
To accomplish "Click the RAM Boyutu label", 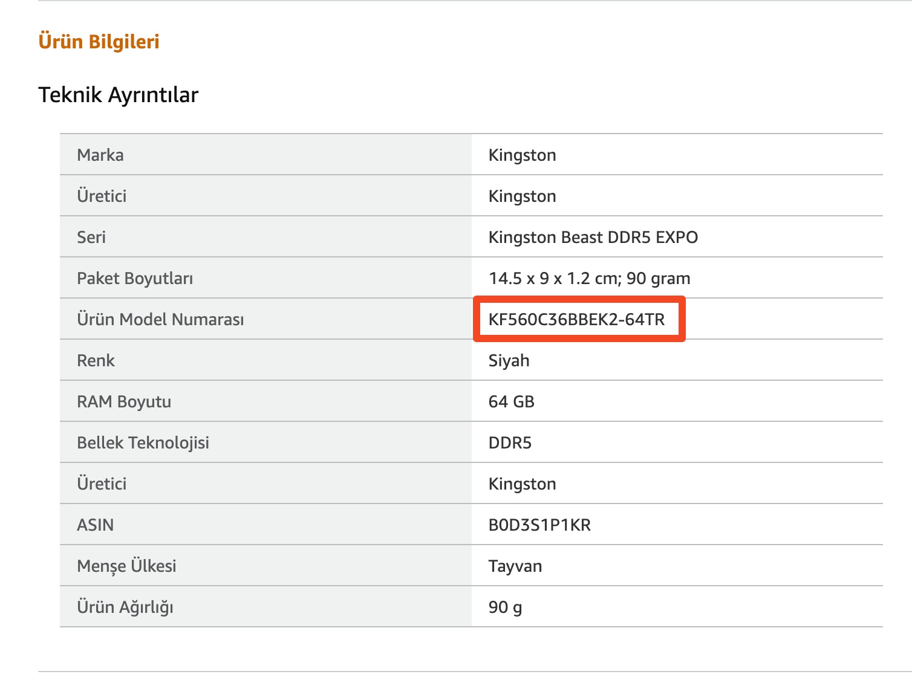I will [x=124, y=401].
